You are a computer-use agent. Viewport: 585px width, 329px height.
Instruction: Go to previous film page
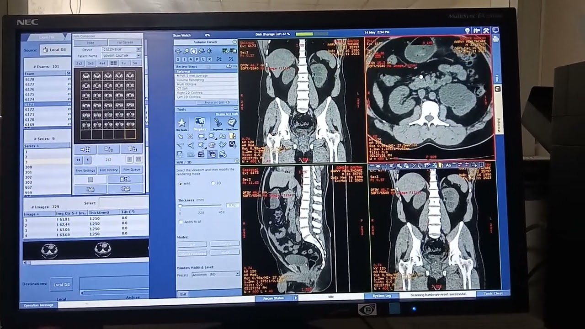pyautogui.click(x=87, y=159)
